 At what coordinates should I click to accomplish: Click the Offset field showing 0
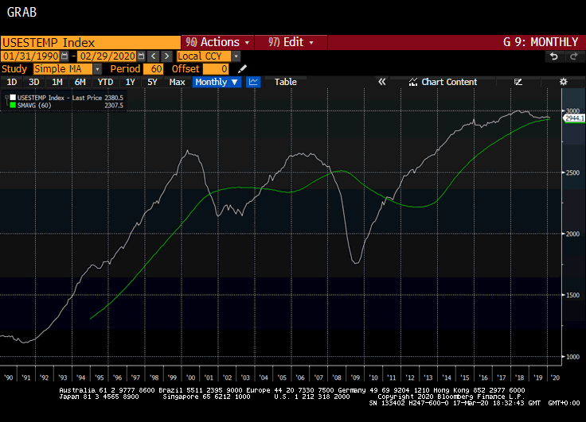(216, 69)
